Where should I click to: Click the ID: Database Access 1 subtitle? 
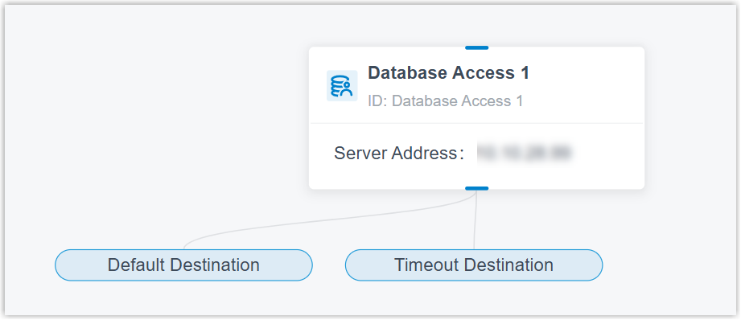click(445, 101)
